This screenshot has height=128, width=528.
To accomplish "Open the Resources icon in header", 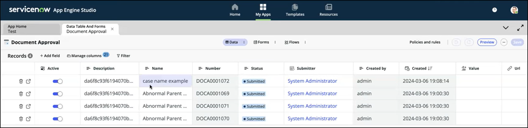I will pos(328,7).
